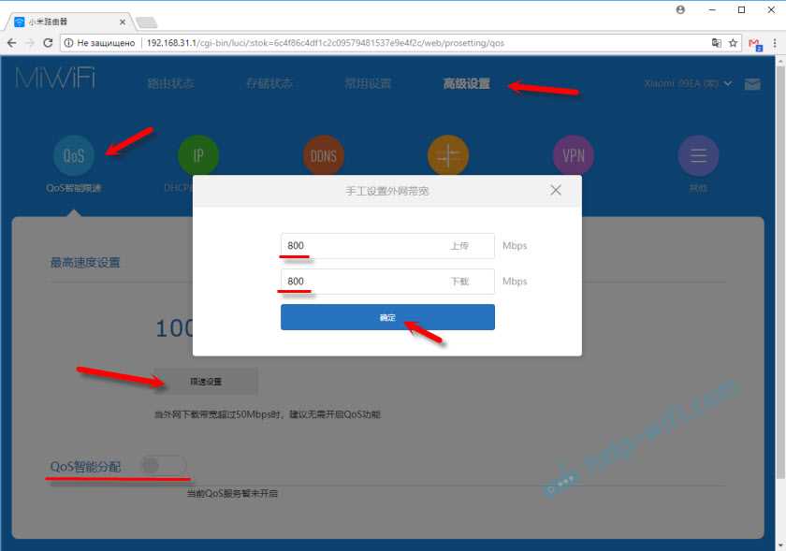The width and height of the screenshot is (786, 551).
Task: Open Chrome's three-dot menu
Action: (775, 43)
